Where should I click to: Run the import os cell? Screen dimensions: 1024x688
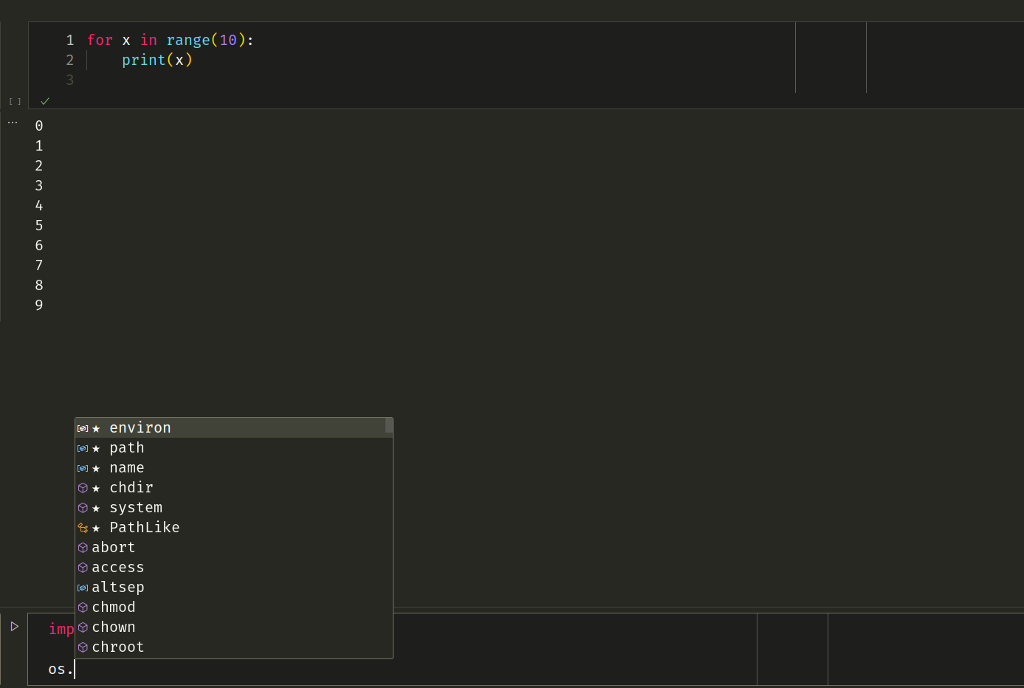tap(14, 626)
